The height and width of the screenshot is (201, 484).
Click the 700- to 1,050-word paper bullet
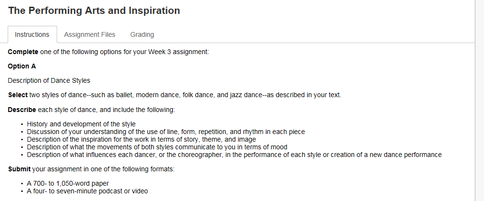(68, 183)
